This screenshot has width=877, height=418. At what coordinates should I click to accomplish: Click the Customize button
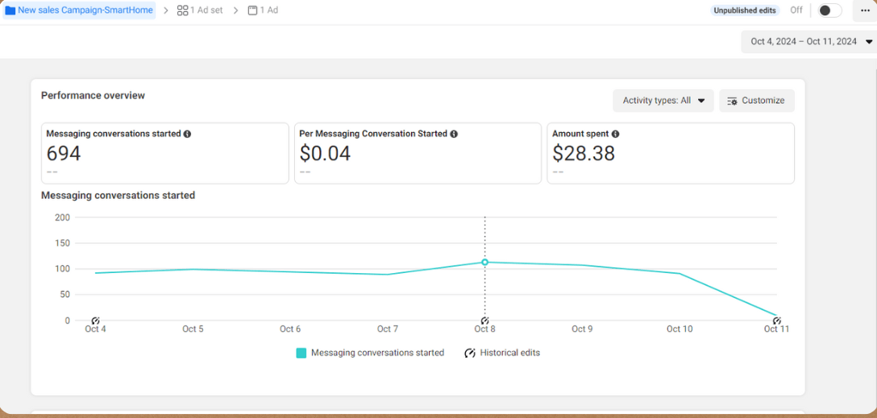[756, 101]
